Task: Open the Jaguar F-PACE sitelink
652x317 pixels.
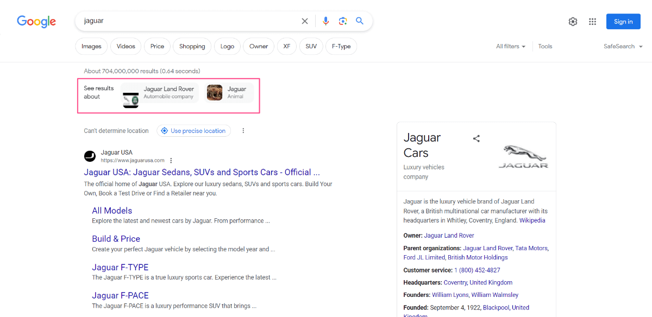Action: point(120,295)
